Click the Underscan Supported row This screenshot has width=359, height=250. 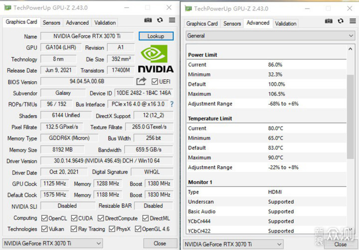(266, 202)
